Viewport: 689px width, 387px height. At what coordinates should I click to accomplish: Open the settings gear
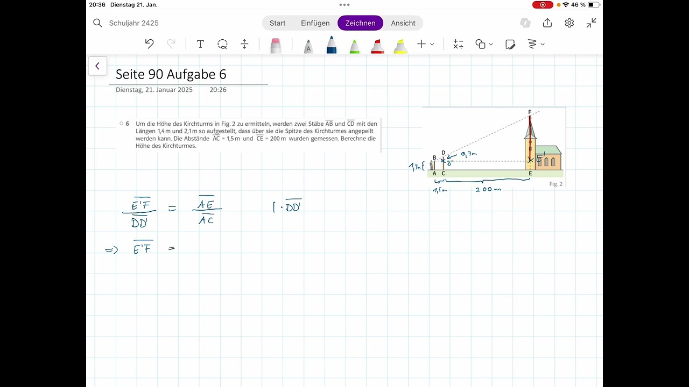coord(570,23)
